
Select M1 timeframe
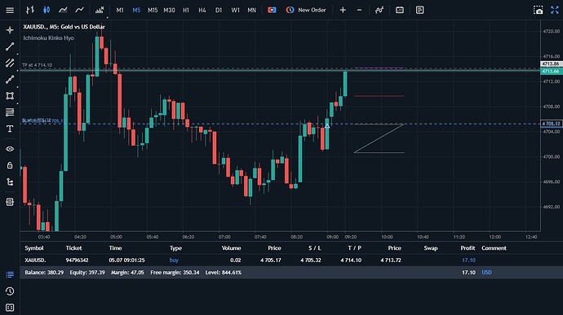point(120,11)
